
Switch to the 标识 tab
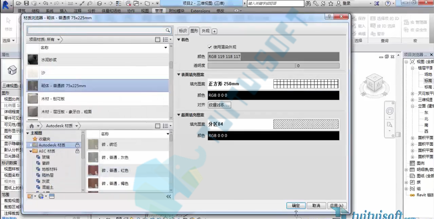pyautogui.click(x=182, y=31)
